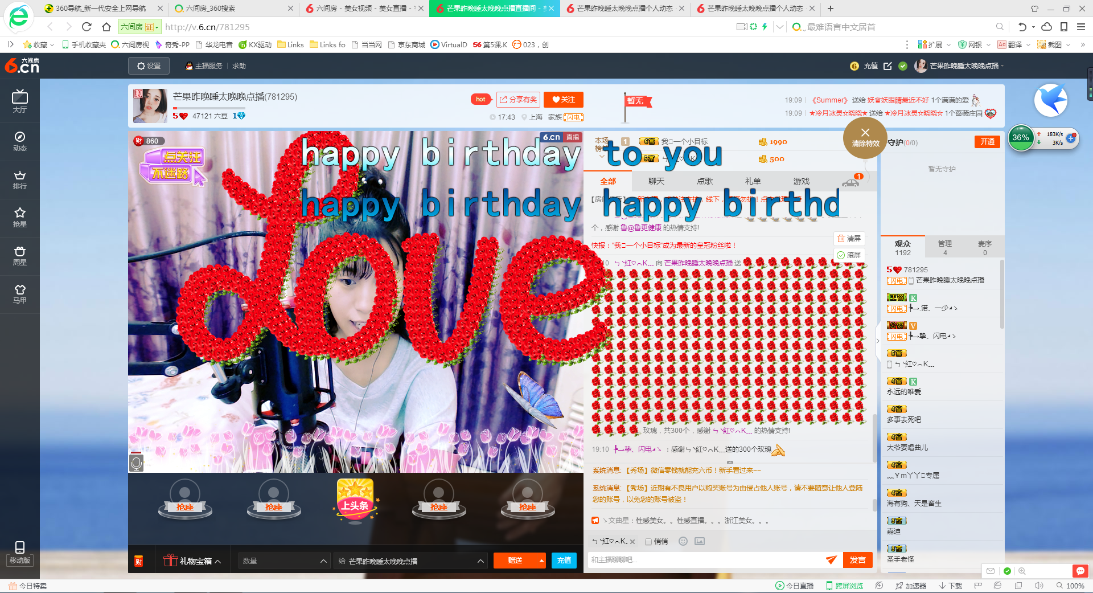Screen dimensions: 1093x593
Task: Switch to the 点歌 song request tab
Action: (705, 181)
